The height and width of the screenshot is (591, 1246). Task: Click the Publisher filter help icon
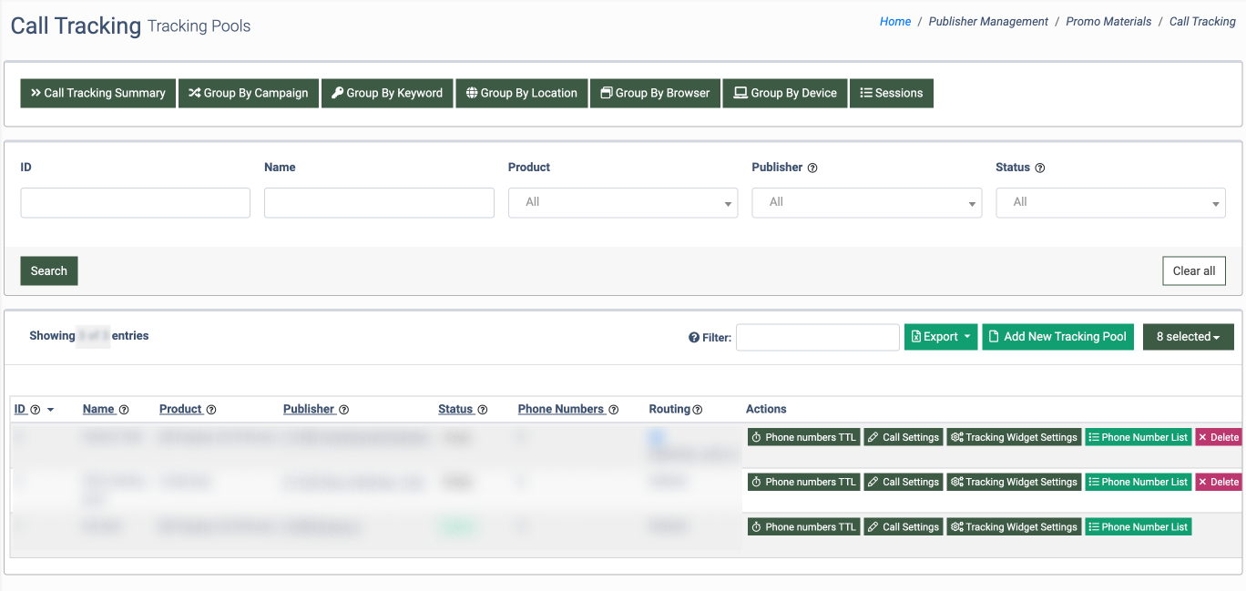click(812, 168)
